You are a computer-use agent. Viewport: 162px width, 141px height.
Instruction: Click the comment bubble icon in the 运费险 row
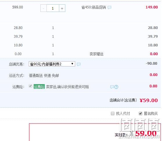point(112,87)
